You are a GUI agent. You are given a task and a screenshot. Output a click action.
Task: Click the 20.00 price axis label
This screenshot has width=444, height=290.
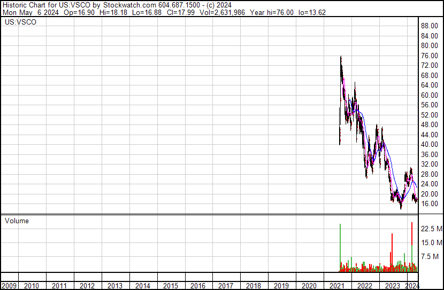click(x=430, y=194)
